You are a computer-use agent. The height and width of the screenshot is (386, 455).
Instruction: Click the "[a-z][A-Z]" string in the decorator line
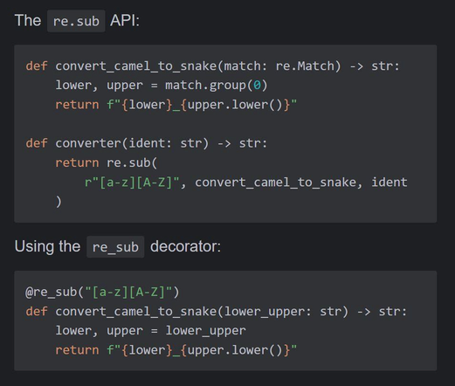128,292
